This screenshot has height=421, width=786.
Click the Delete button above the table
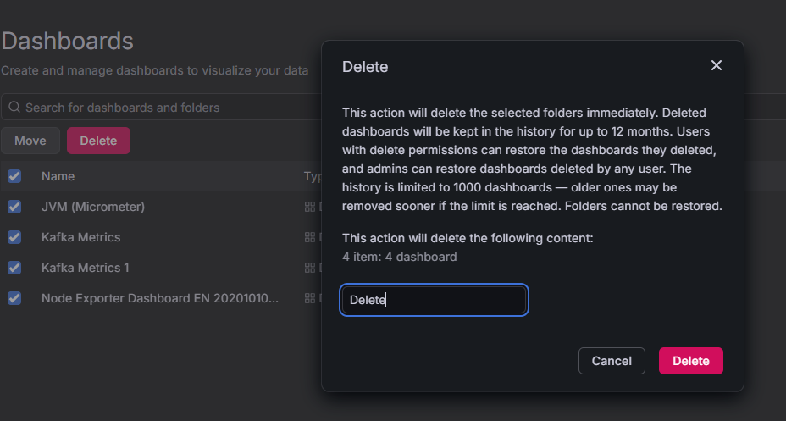98,141
